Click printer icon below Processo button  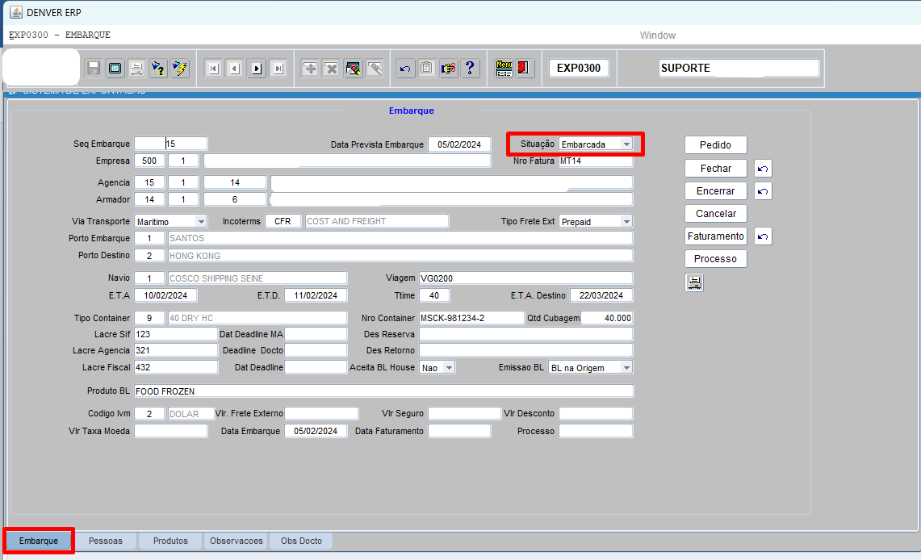694,283
